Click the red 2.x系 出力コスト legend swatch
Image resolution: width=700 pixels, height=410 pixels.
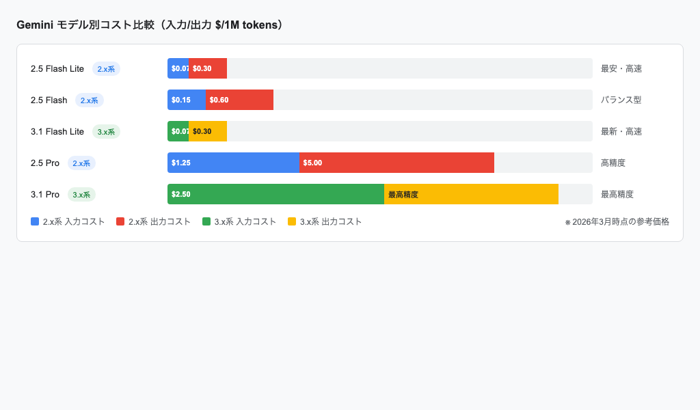pyautogui.click(x=120, y=221)
